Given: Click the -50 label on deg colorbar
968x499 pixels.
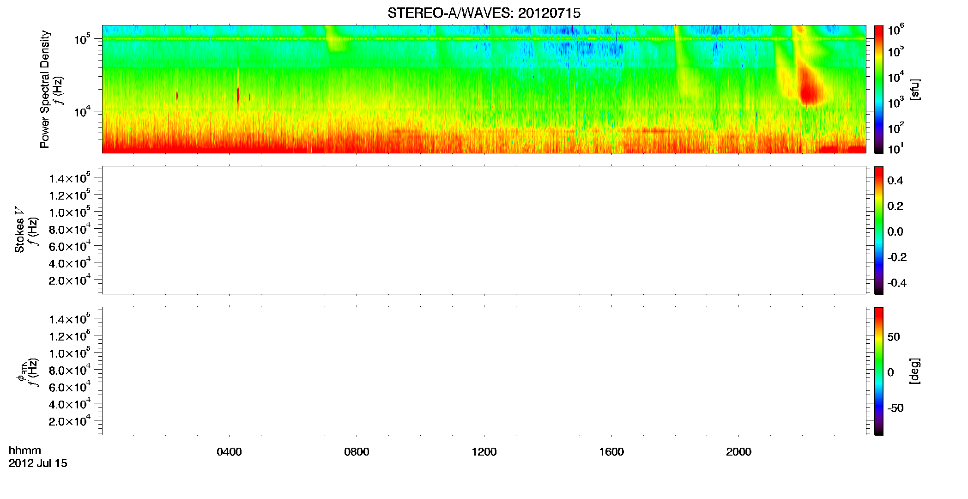Looking at the screenshot, I should [x=895, y=408].
